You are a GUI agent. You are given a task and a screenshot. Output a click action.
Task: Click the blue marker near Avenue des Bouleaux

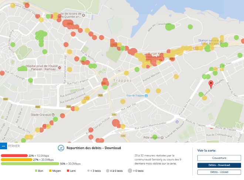coord(177,122)
